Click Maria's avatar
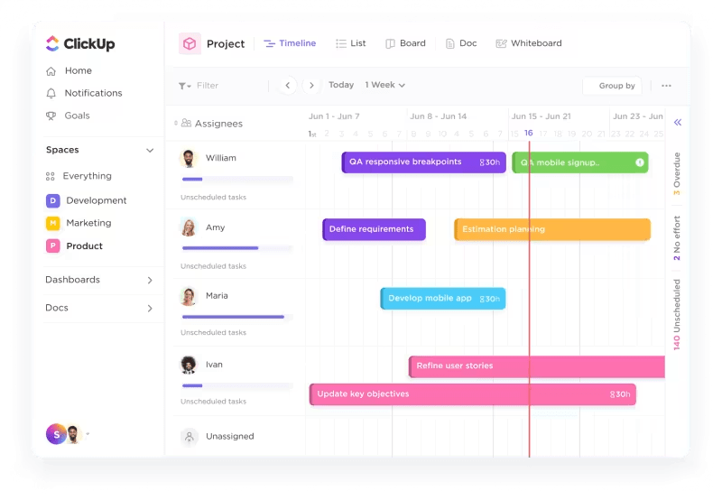Image resolution: width=722 pixels, height=500 pixels. point(188,297)
